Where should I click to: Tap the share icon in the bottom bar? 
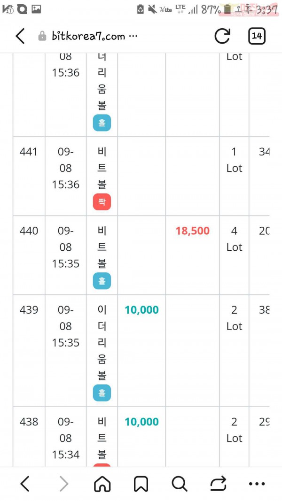[219, 484]
